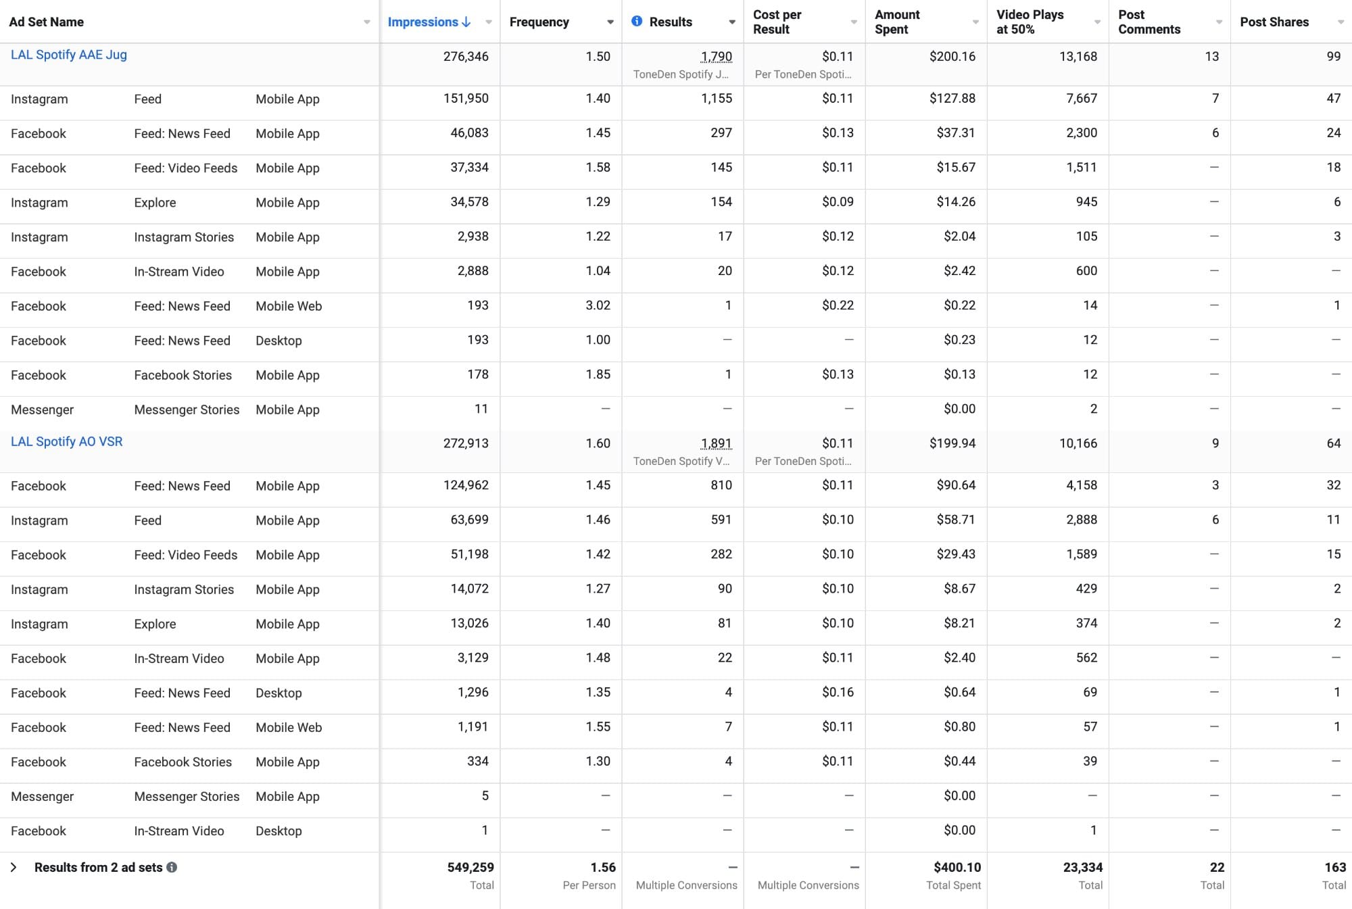Open the Frequency column dropdown arrow

click(610, 22)
